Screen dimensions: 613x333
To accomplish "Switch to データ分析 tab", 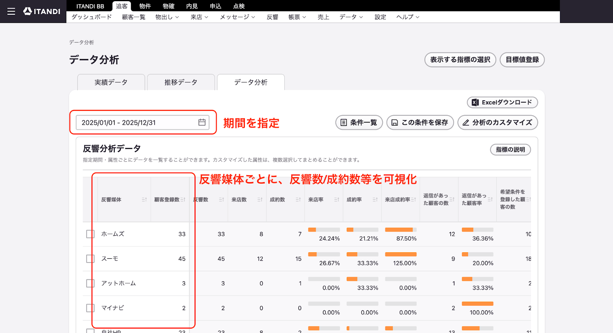I will pos(251,82).
